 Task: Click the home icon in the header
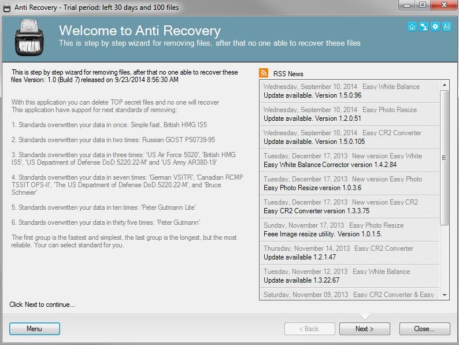(x=412, y=27)
